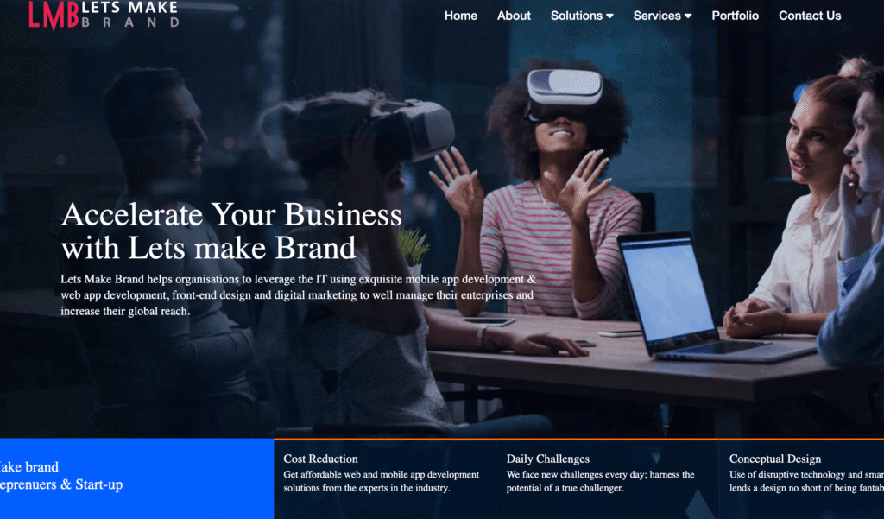Select the blue Start-up banner box
The width and height of the screenshot is (884, 519).
tap(136, 478)
